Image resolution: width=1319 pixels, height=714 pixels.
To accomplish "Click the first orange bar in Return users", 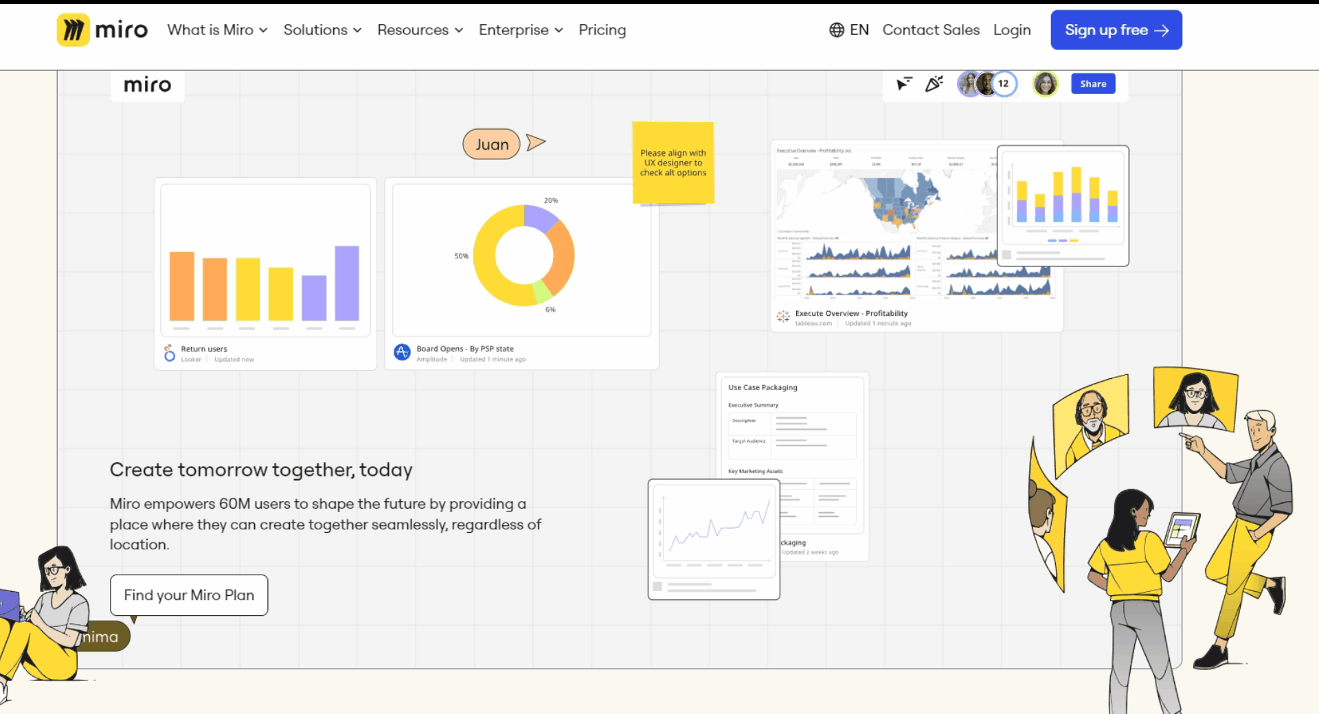I will 182,286.
